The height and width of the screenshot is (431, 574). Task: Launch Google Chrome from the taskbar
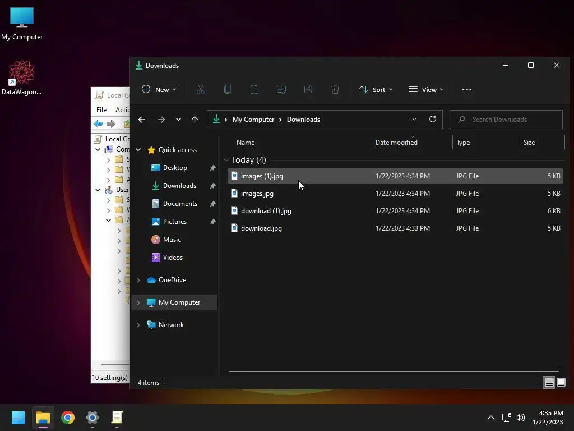(68, 418)
